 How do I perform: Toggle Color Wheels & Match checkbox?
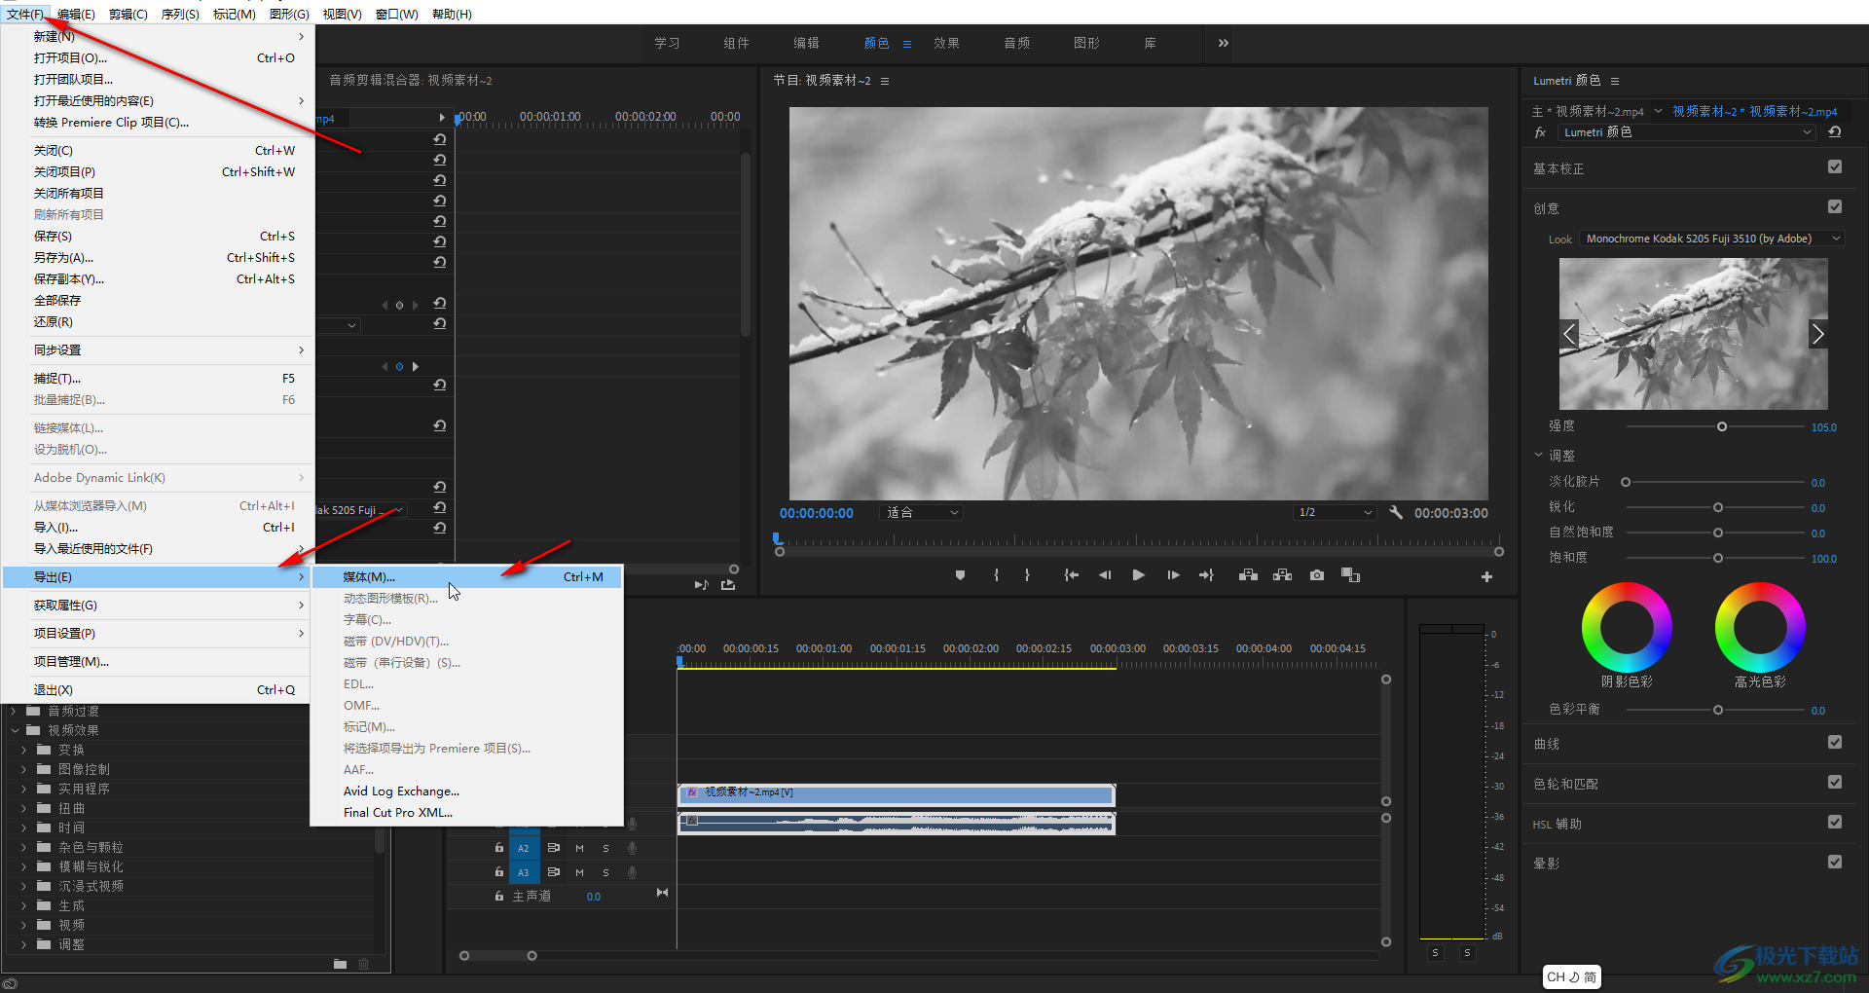(1835, 783)
